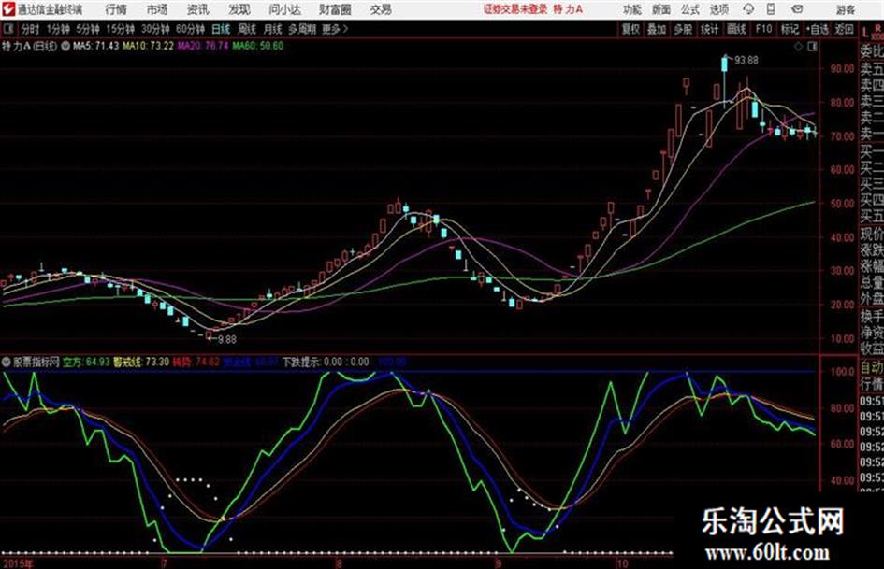Click the 2015年 date axis label
Viewport: 884px width, 569px height.
point(18,563)
